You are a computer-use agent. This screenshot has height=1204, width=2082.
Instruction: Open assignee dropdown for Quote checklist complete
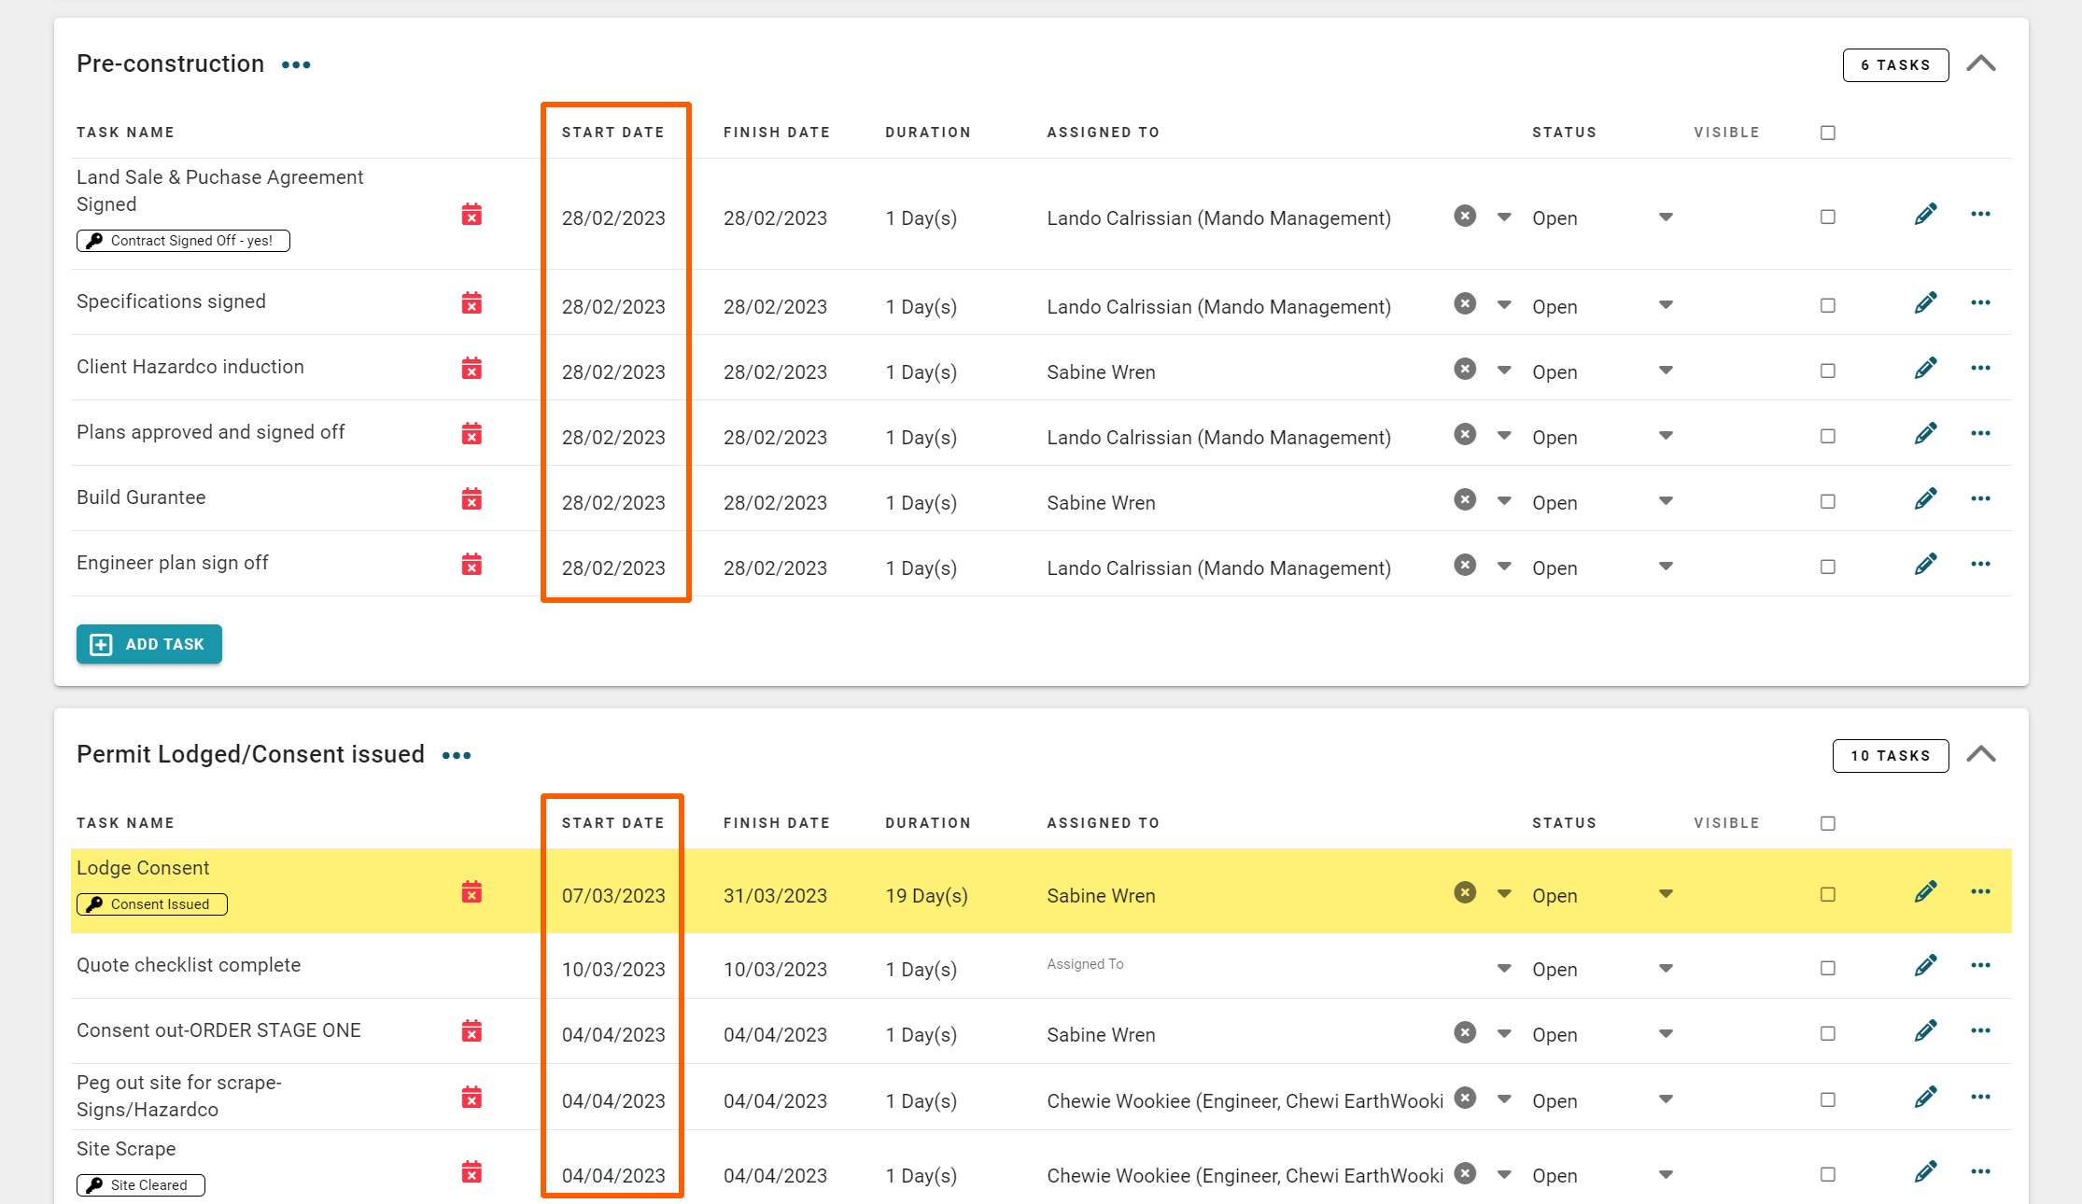1503,968
